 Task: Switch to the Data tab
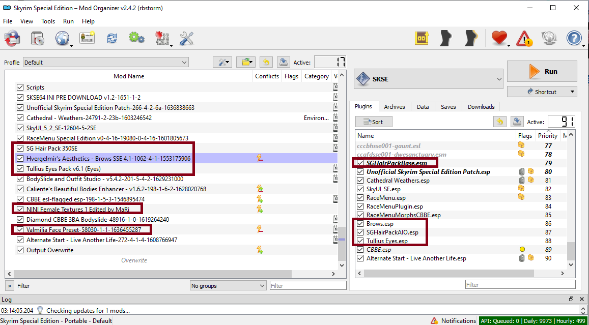tap(423, 107)
